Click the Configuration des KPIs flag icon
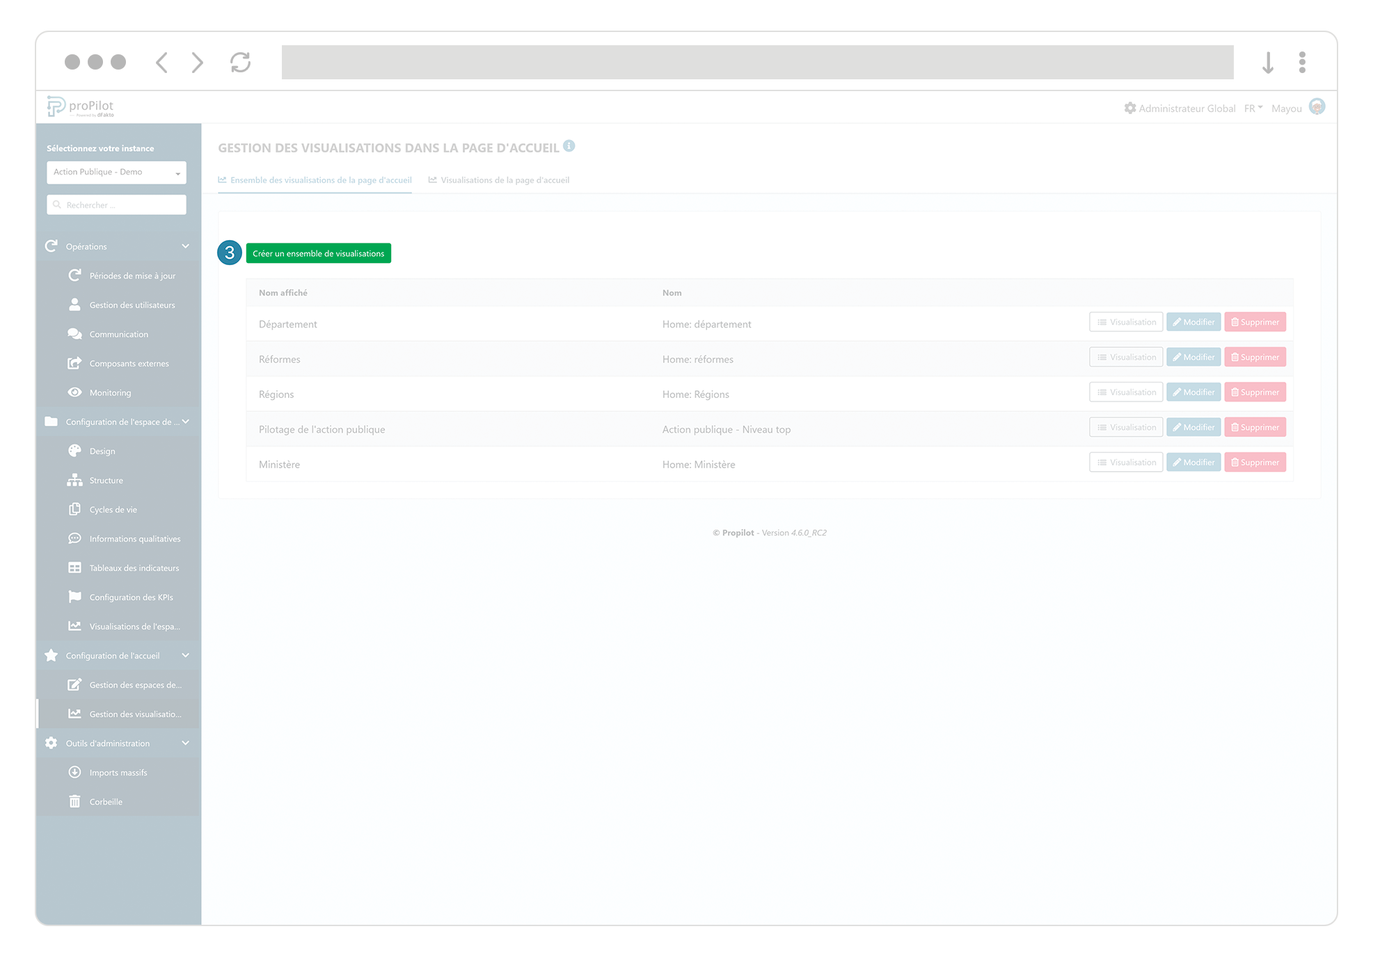Screen dimensions: 1373x963 [74, 597]
